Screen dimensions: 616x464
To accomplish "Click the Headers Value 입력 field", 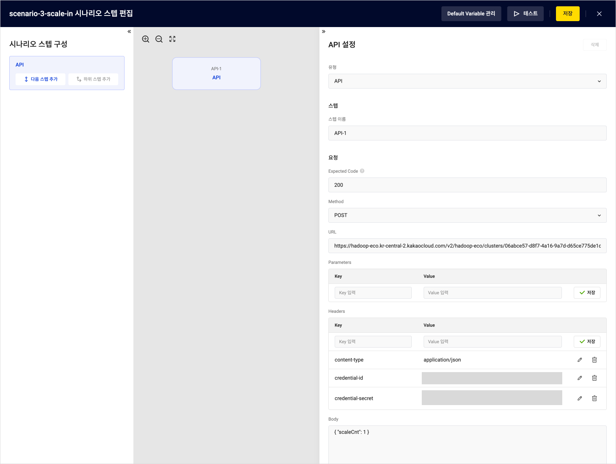I will [493, 342].
